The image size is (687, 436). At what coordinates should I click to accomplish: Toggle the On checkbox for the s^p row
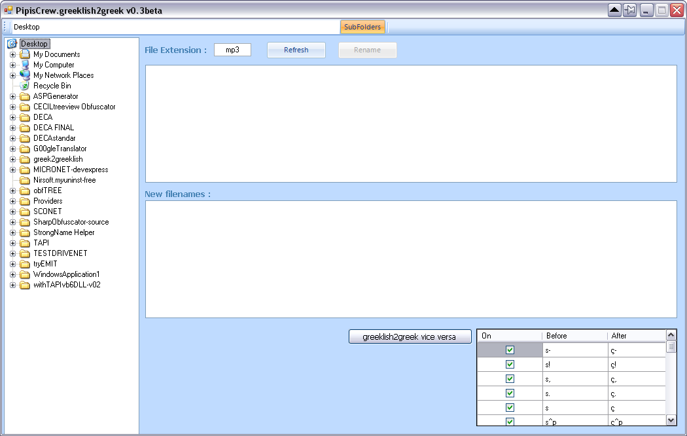[510, 421]
